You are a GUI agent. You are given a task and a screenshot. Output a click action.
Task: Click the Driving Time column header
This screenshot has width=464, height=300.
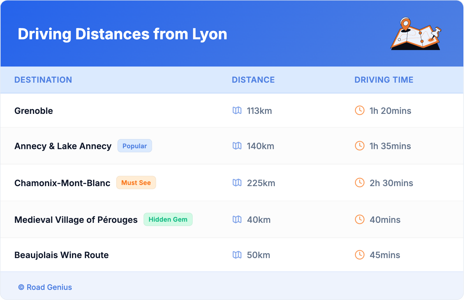coord(384,80)
